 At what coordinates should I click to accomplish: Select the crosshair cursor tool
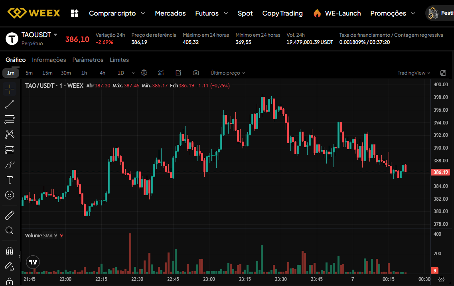pos(10,89)
